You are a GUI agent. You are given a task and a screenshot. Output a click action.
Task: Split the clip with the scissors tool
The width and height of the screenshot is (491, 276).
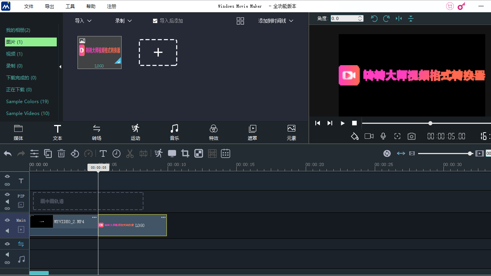tap(130, 153)
